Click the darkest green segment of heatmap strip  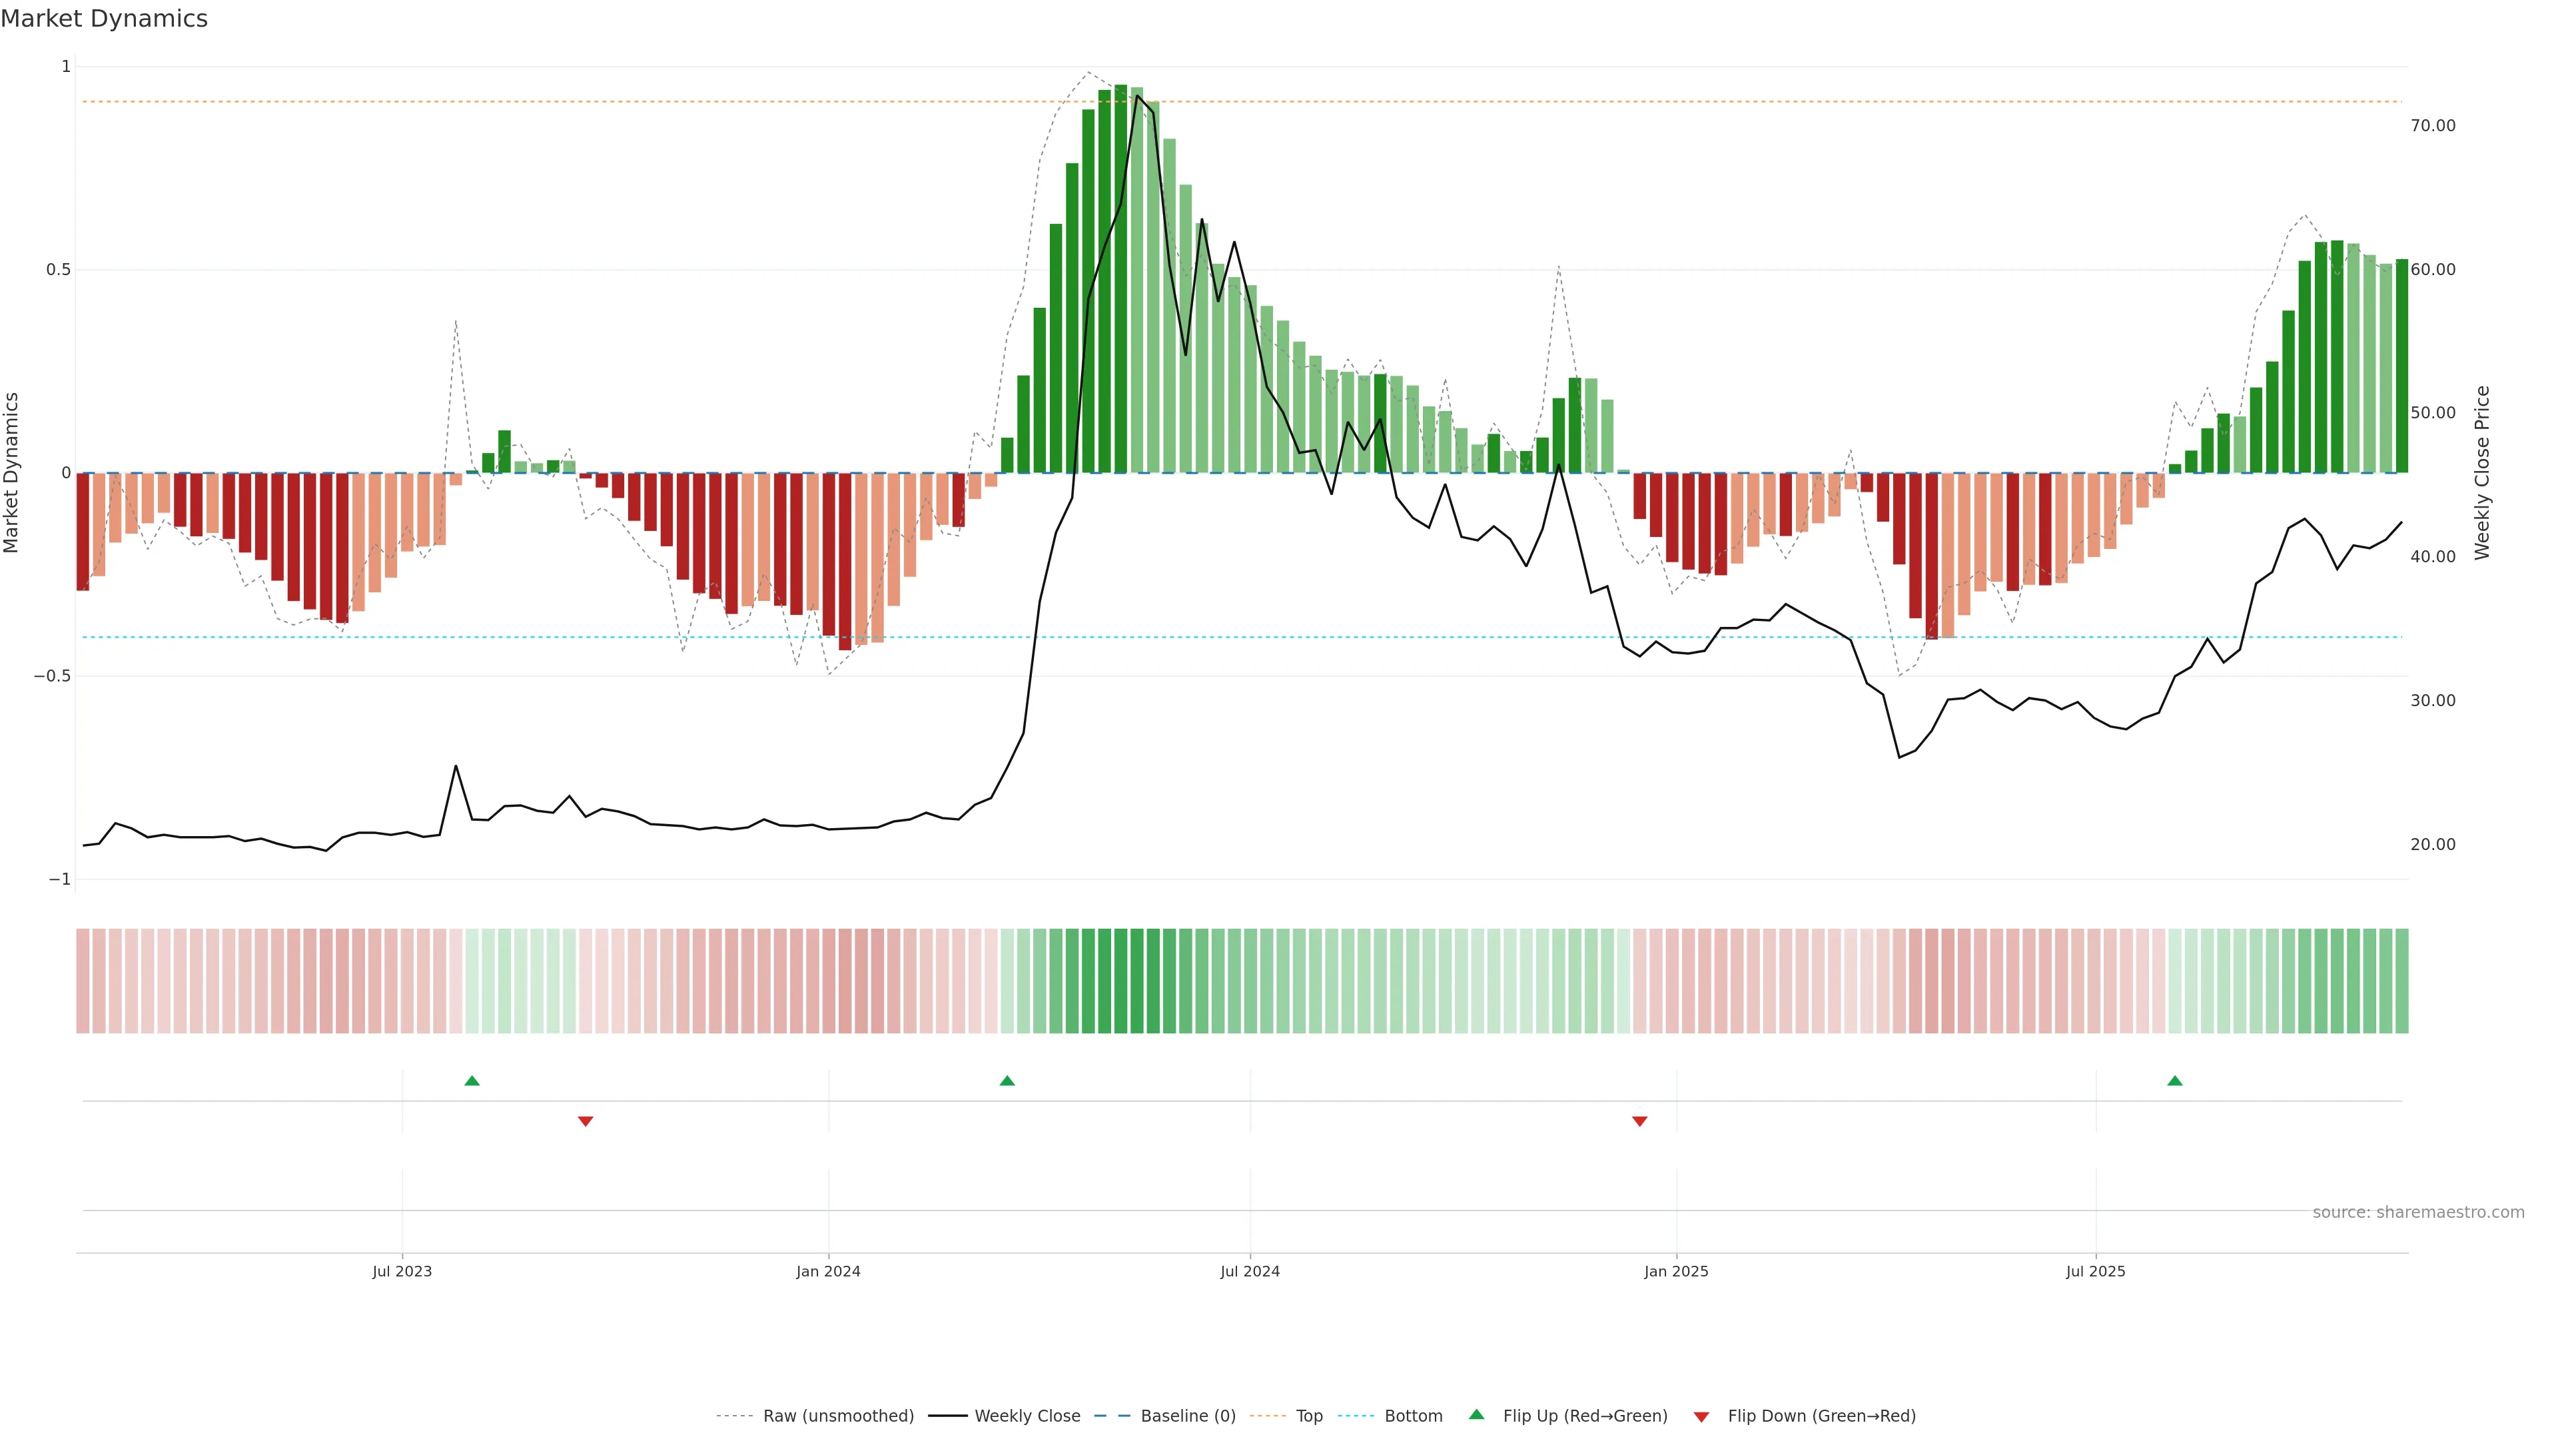pos(1120,981)
